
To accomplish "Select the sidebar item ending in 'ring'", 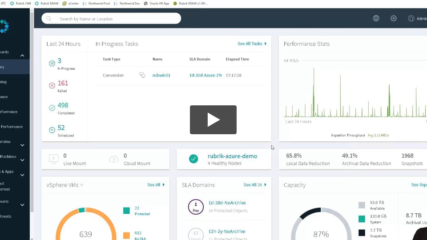I will coord(3,82).
